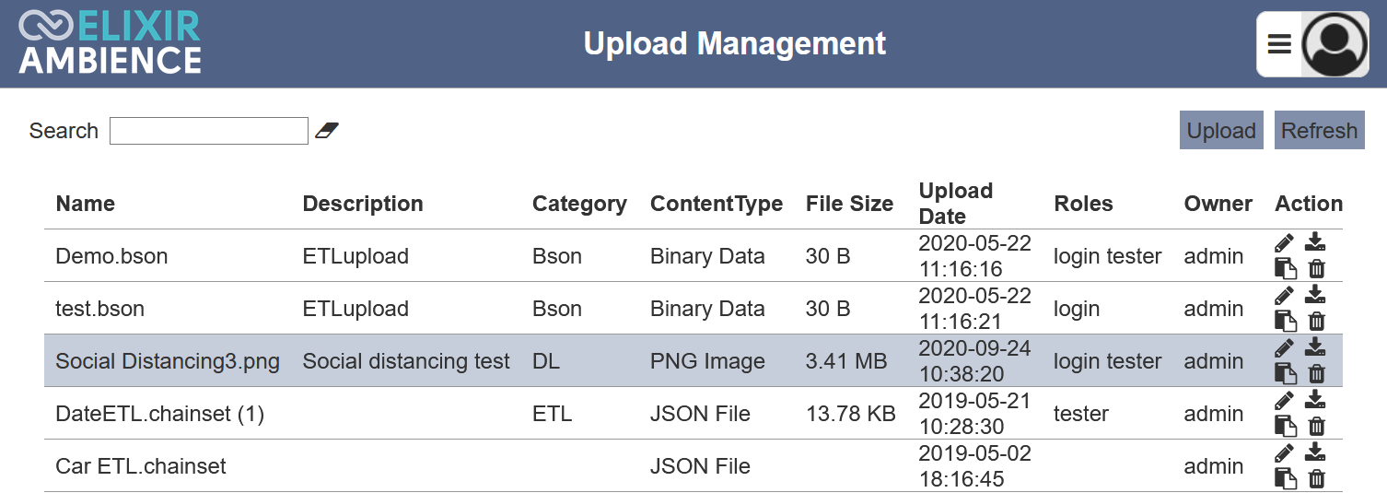Copy the test.bson entry

coord(1286,322)
